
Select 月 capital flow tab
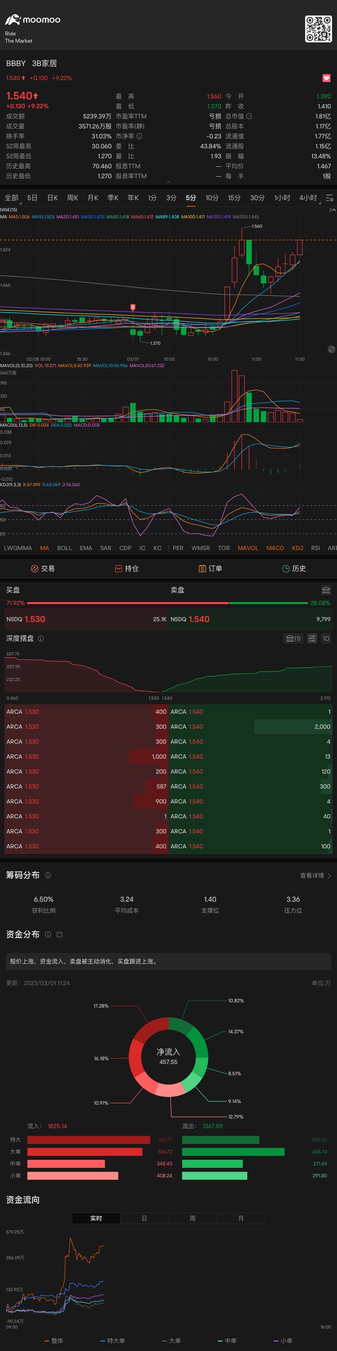click(241, 1218)
